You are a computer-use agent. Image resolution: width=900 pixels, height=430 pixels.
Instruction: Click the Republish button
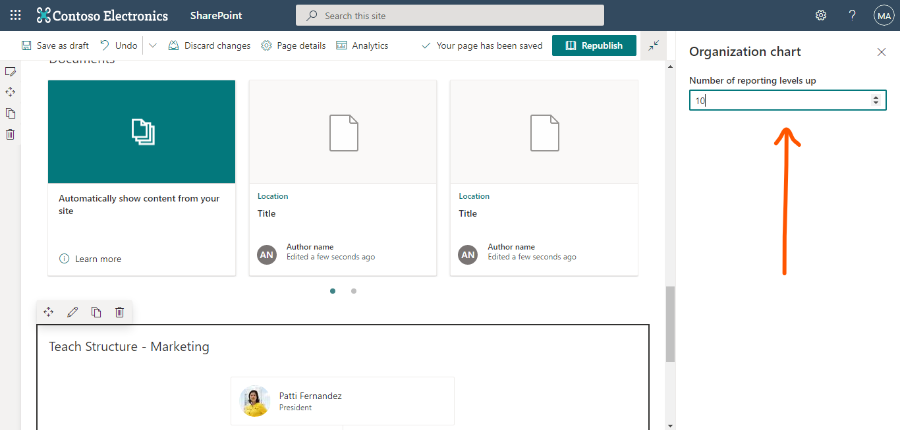coord(594,45)
